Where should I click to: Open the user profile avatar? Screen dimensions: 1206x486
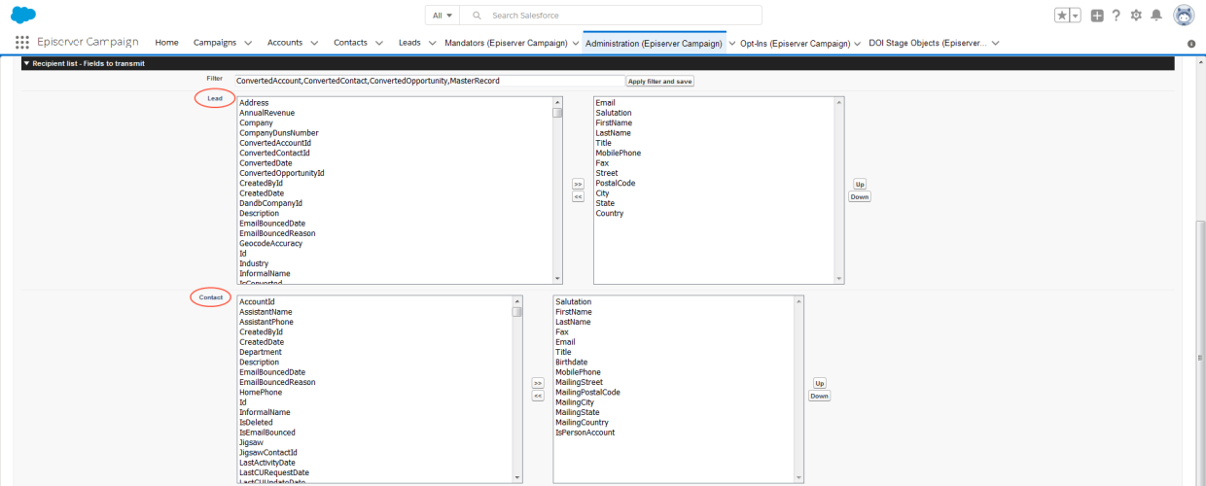(1184, 16)
